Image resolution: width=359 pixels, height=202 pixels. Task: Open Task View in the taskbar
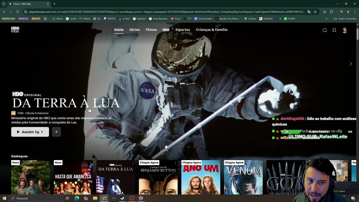pos(67,198)
